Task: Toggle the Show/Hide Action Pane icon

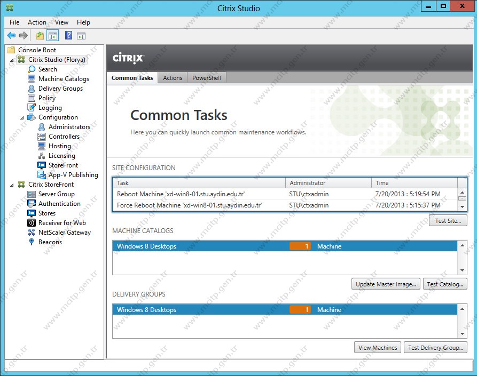Action: pos(81,36)
